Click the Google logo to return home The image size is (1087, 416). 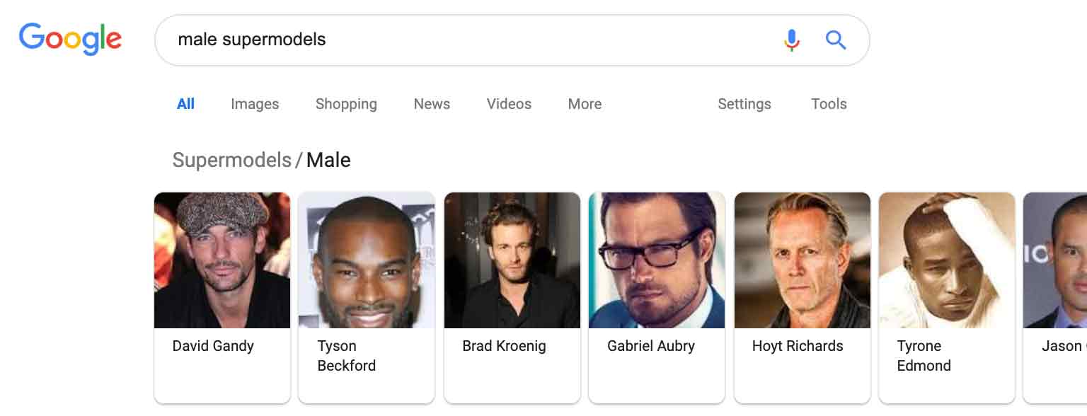pyautogui.click(x=69, y=39)
